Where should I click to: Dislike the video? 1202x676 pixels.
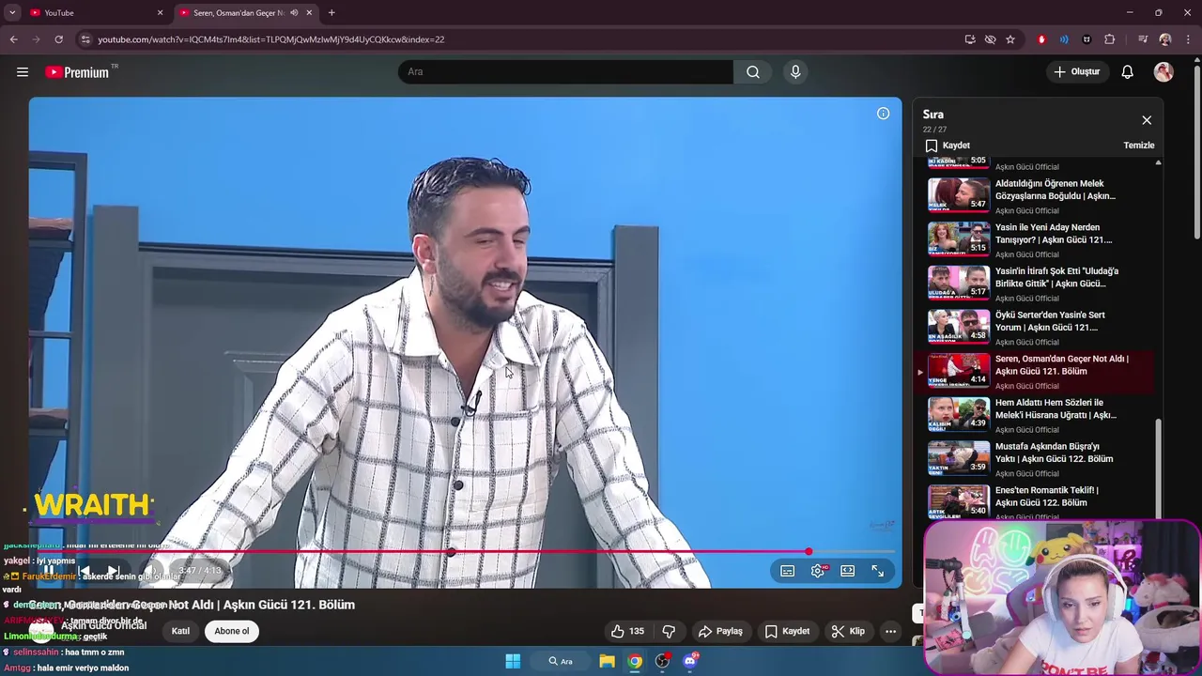pyautogui.click(x=669, y=631)
